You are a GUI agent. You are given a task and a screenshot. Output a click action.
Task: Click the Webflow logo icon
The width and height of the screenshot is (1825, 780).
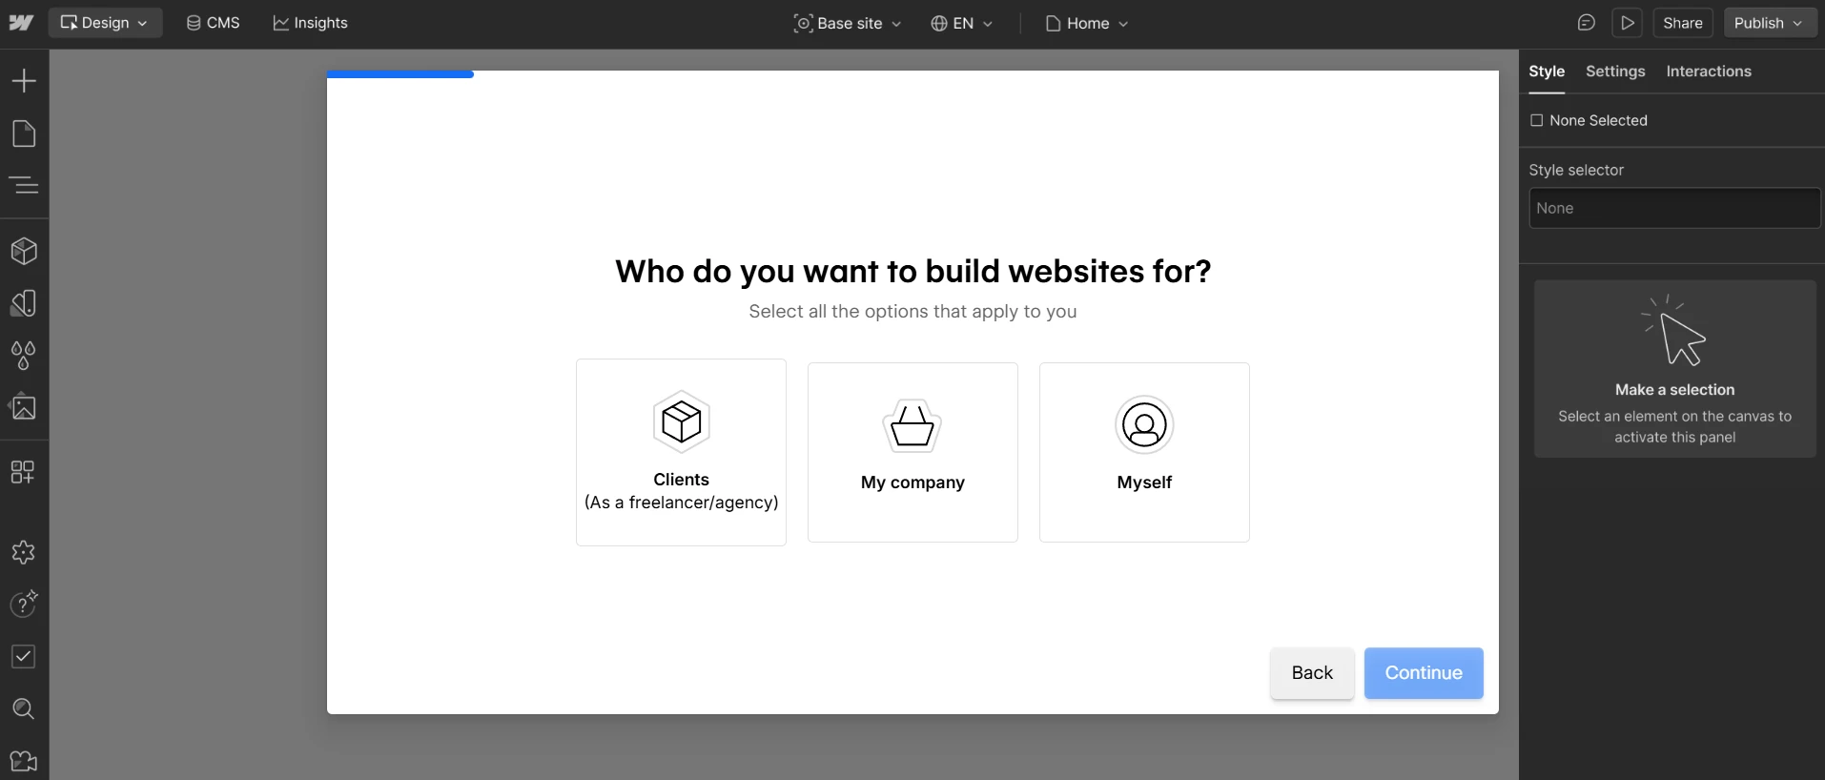tap(22, 23)
